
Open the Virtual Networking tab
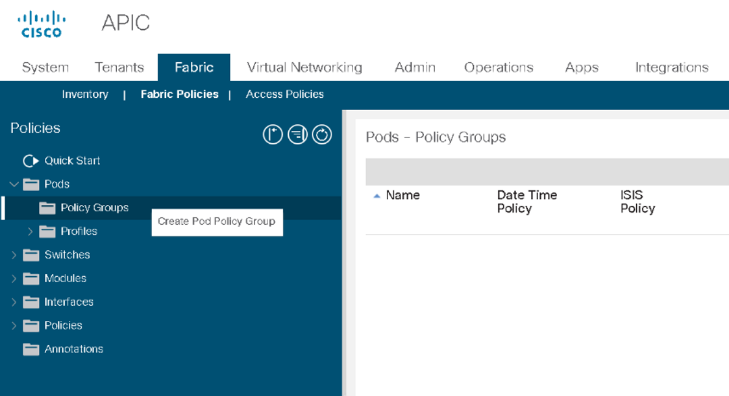coord(304,67)
